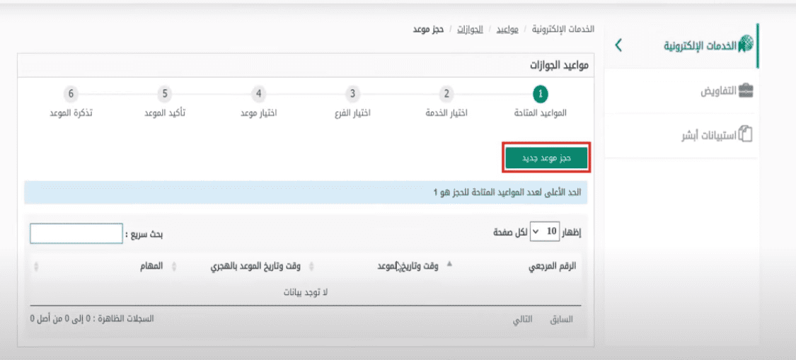Click the التالي pagination link
The width and height of the screenshot is (796, 360).
tap(522, 320)
